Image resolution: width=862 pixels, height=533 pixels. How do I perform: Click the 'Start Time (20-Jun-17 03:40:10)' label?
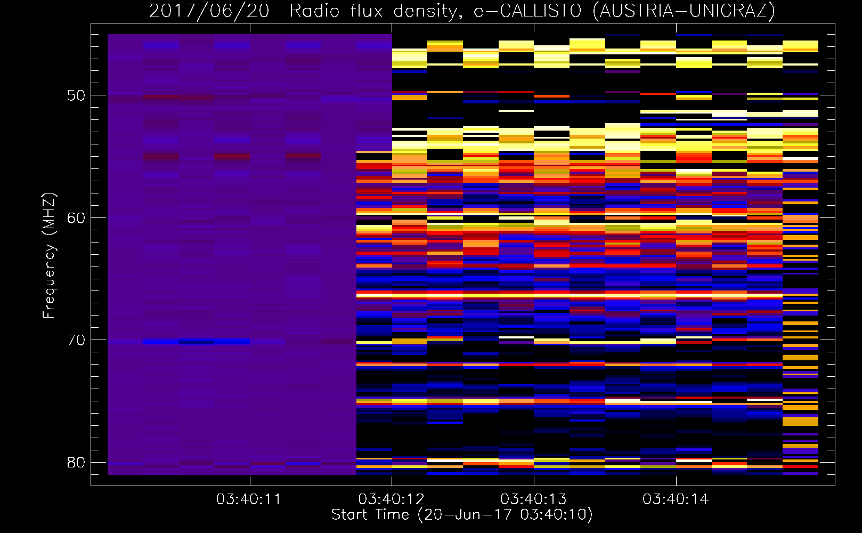(462, 515)
